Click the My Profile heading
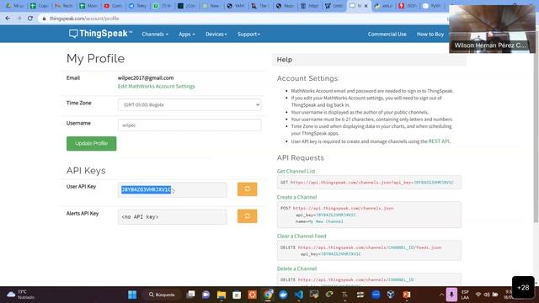 [95, 58]
